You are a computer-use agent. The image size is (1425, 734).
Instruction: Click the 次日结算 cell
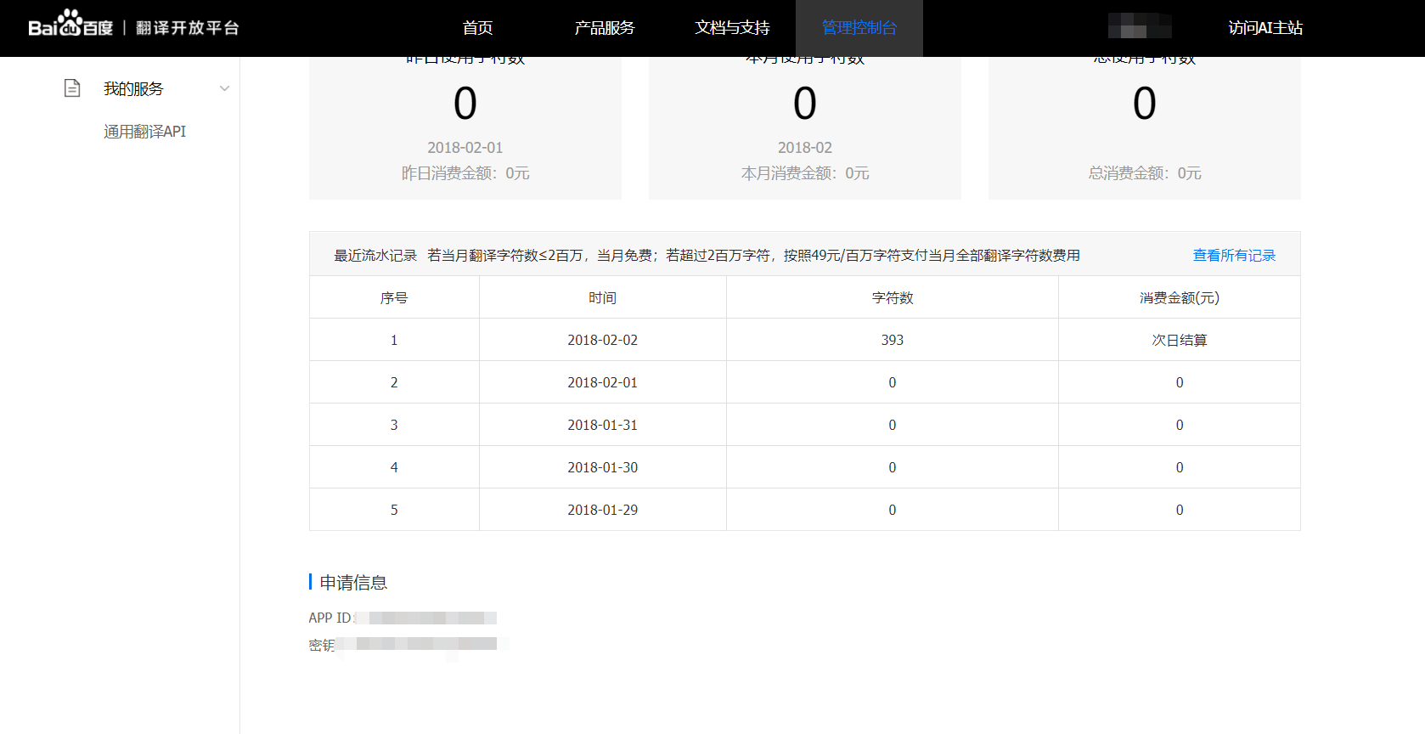pos(1179,340)
